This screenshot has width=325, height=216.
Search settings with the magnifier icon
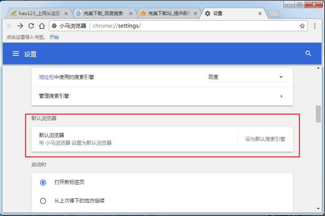point(308,54)
